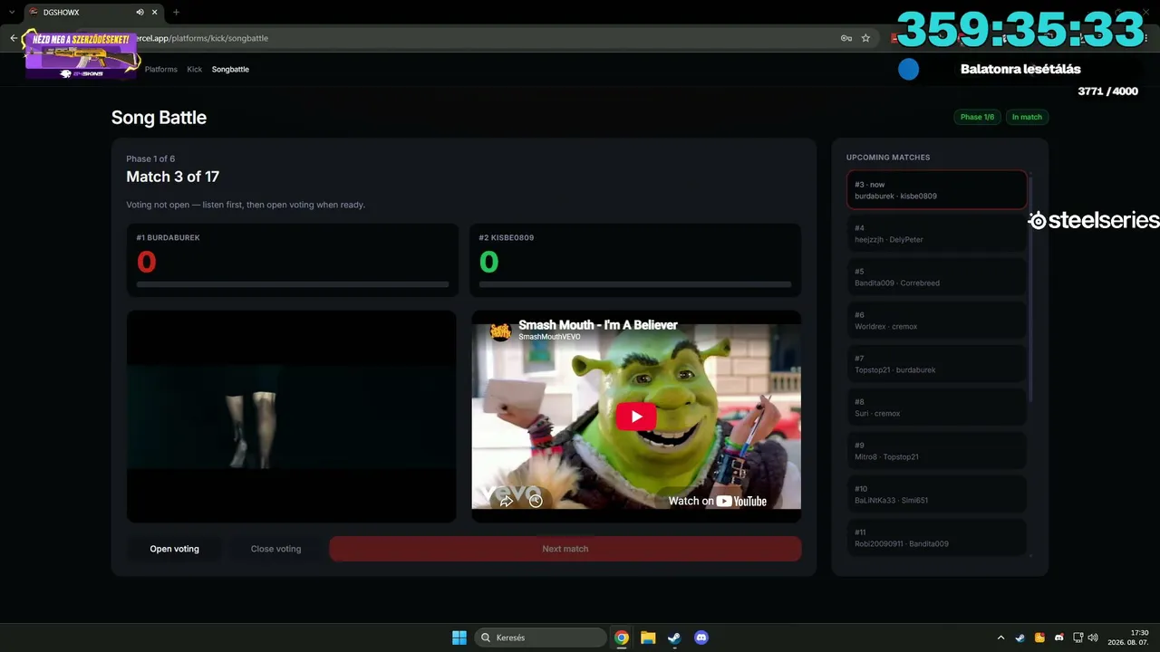Open volume control from the tray

click(x=1093, y=638)
